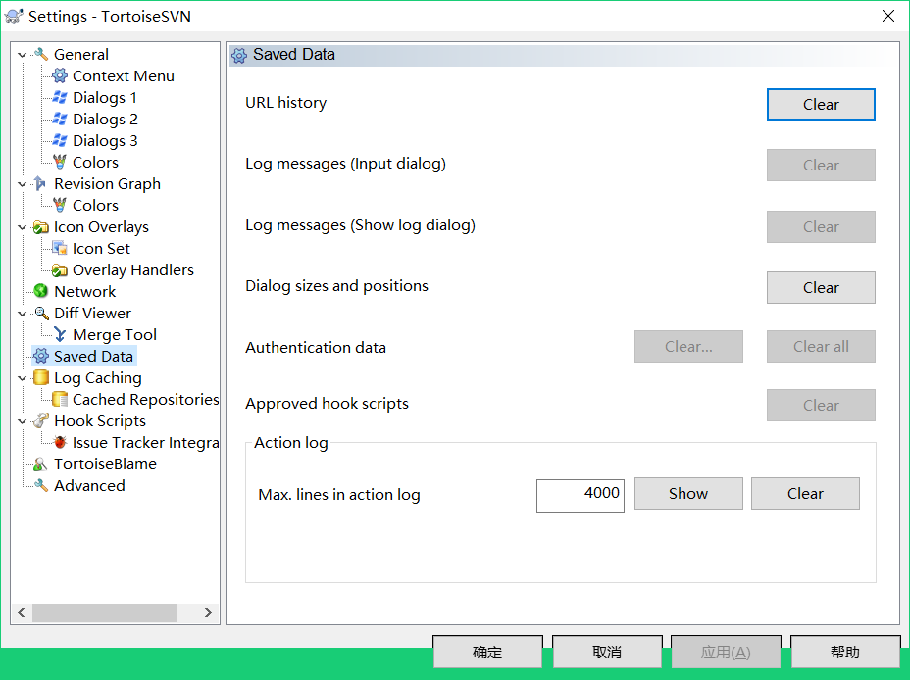
Task: Click the tree horizontal scrollbar thumb
Action: tap(104, 612)
